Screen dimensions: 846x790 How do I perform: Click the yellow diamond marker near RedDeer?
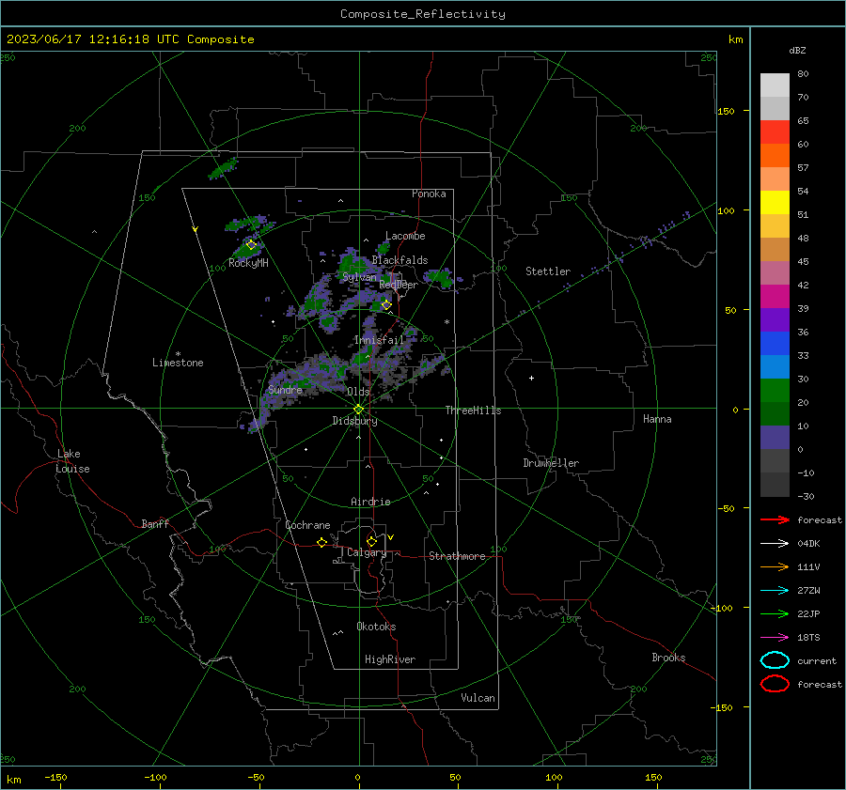tap(386, 304)
